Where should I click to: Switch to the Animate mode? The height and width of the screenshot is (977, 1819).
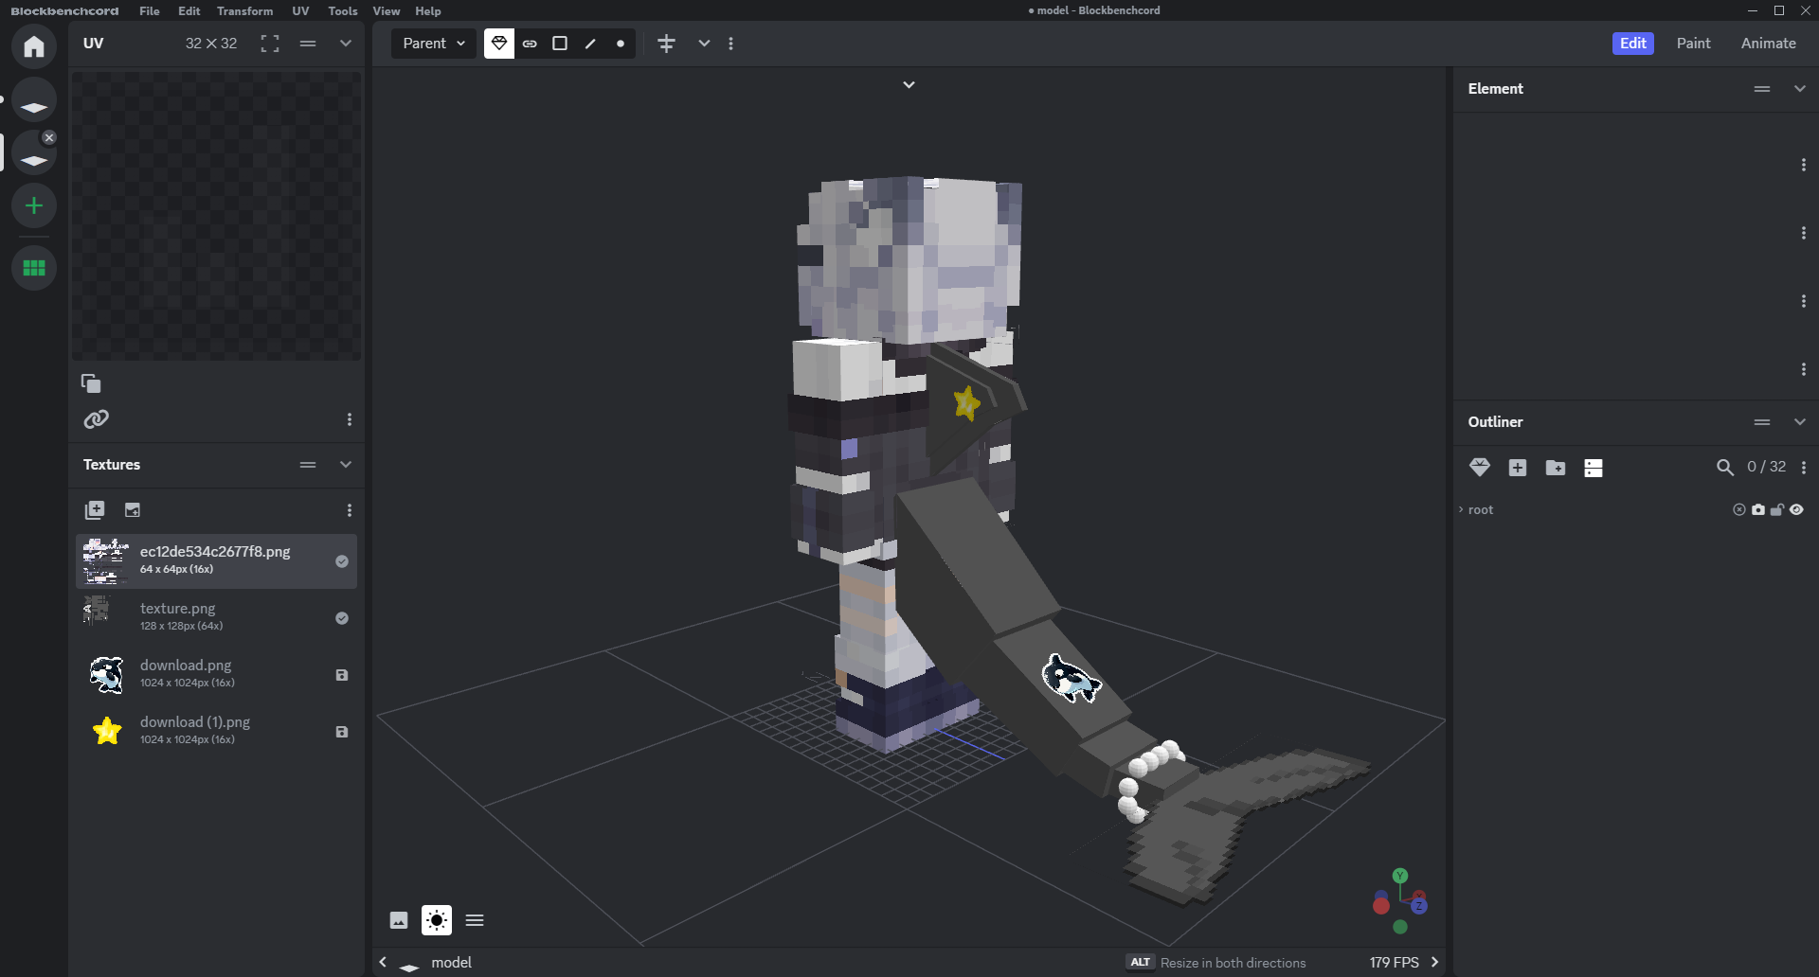pyautogui.click(x=1768, y=44)
